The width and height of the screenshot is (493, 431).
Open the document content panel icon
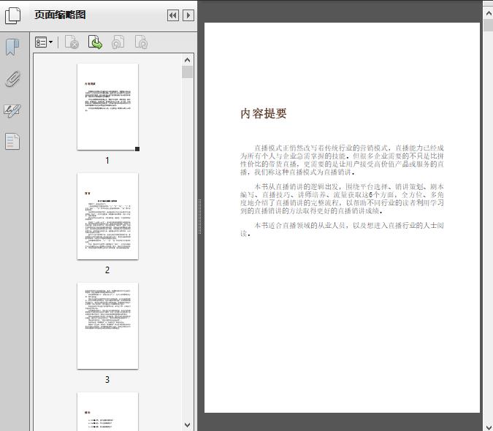(x=12, y=142)
